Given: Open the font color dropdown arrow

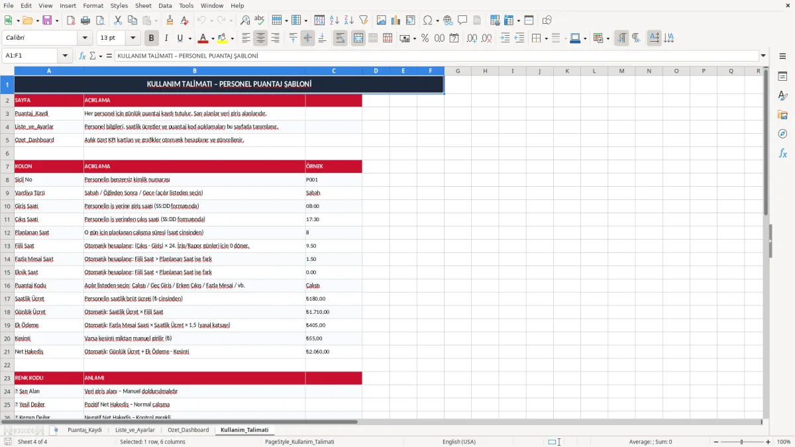Looking at the screenshot, I should pyautogui.click(x=213, y=38).
